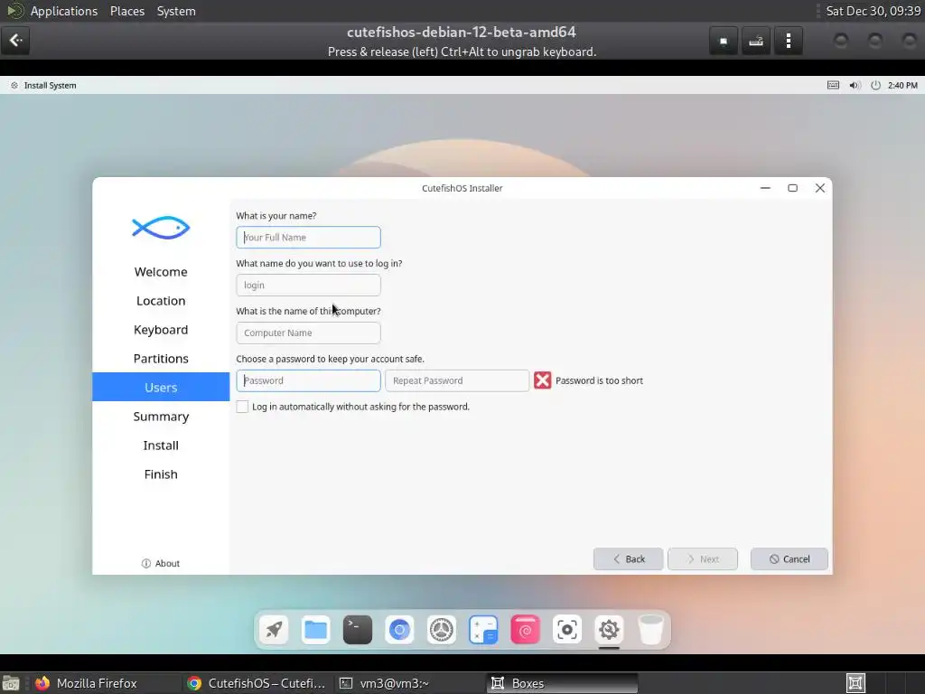Close the CutefishOS Installer window
The width and height of the screenshot is (925, 694).
pyautogui.click(x=820, y=188)
